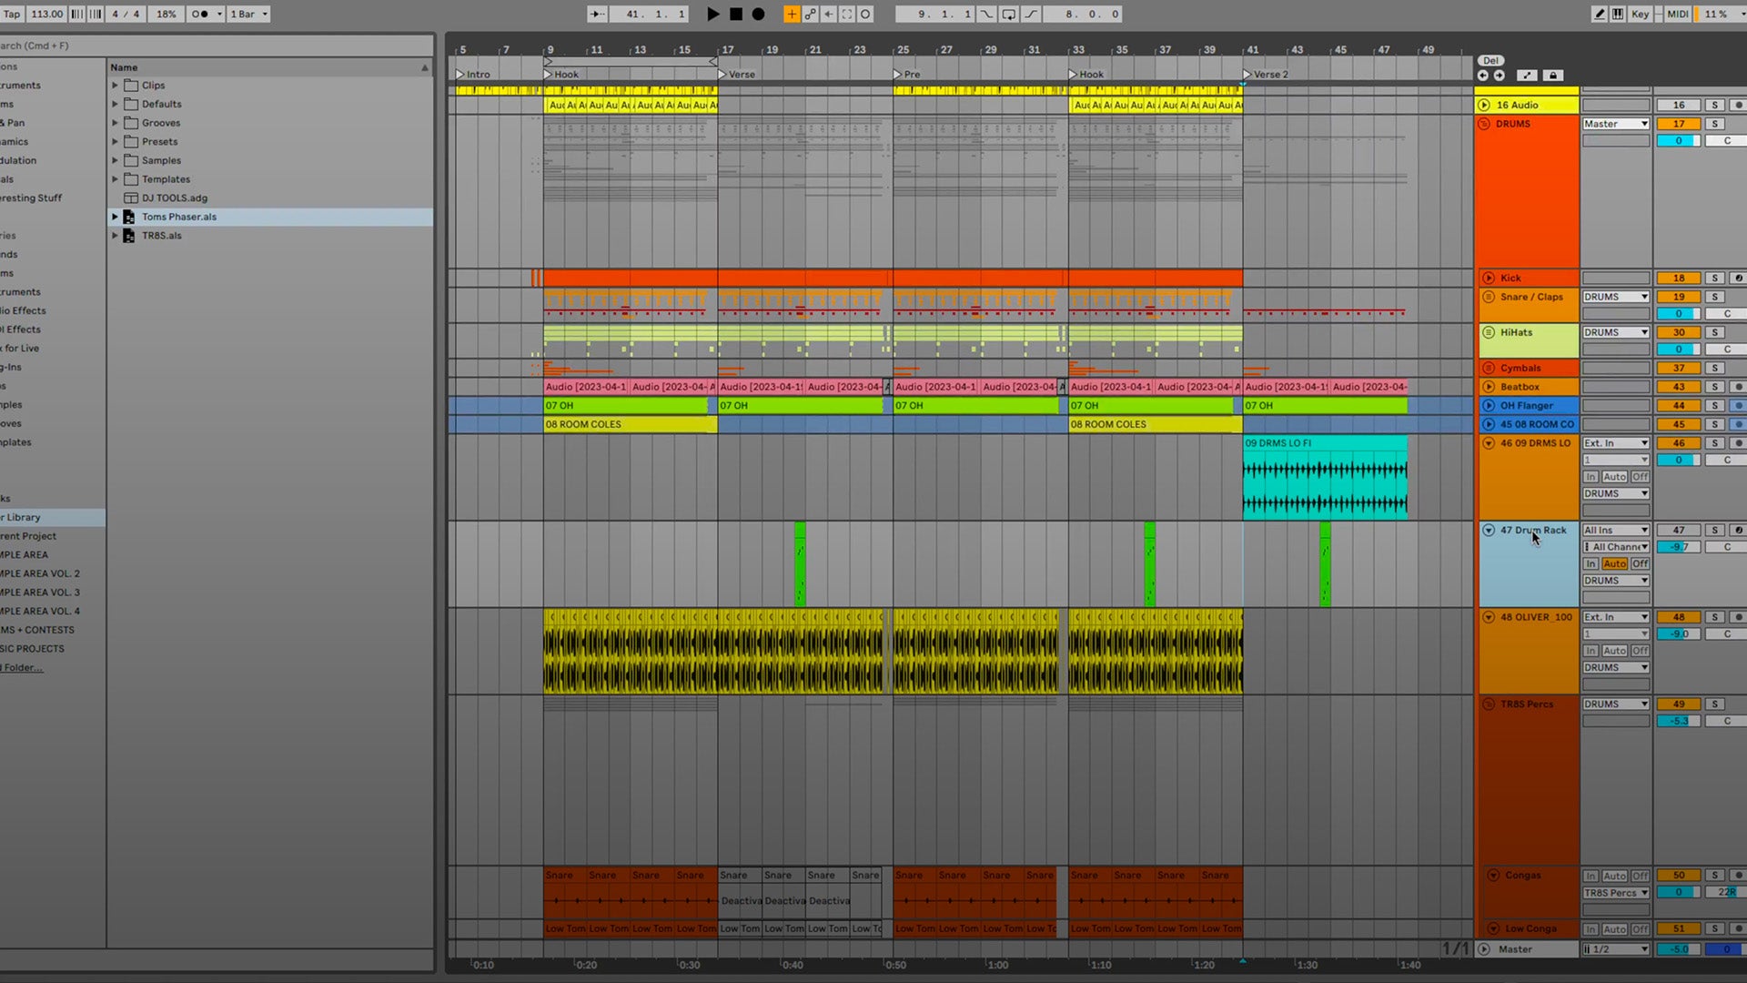This screenshot has height=983, width=1747.
Task: Toggle the Loop switch in transport
Action: click(1008, 14)
